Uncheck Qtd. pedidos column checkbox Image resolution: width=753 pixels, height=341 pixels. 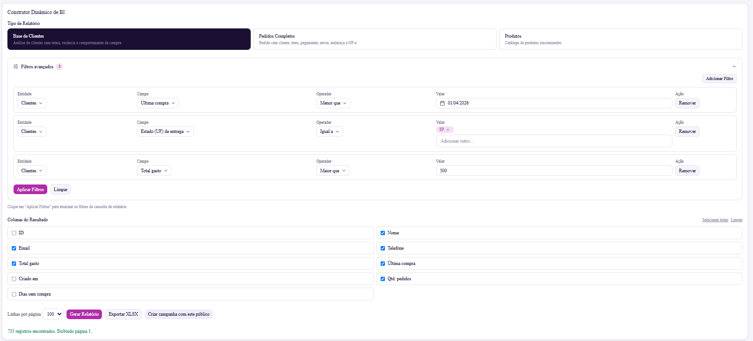383,279
